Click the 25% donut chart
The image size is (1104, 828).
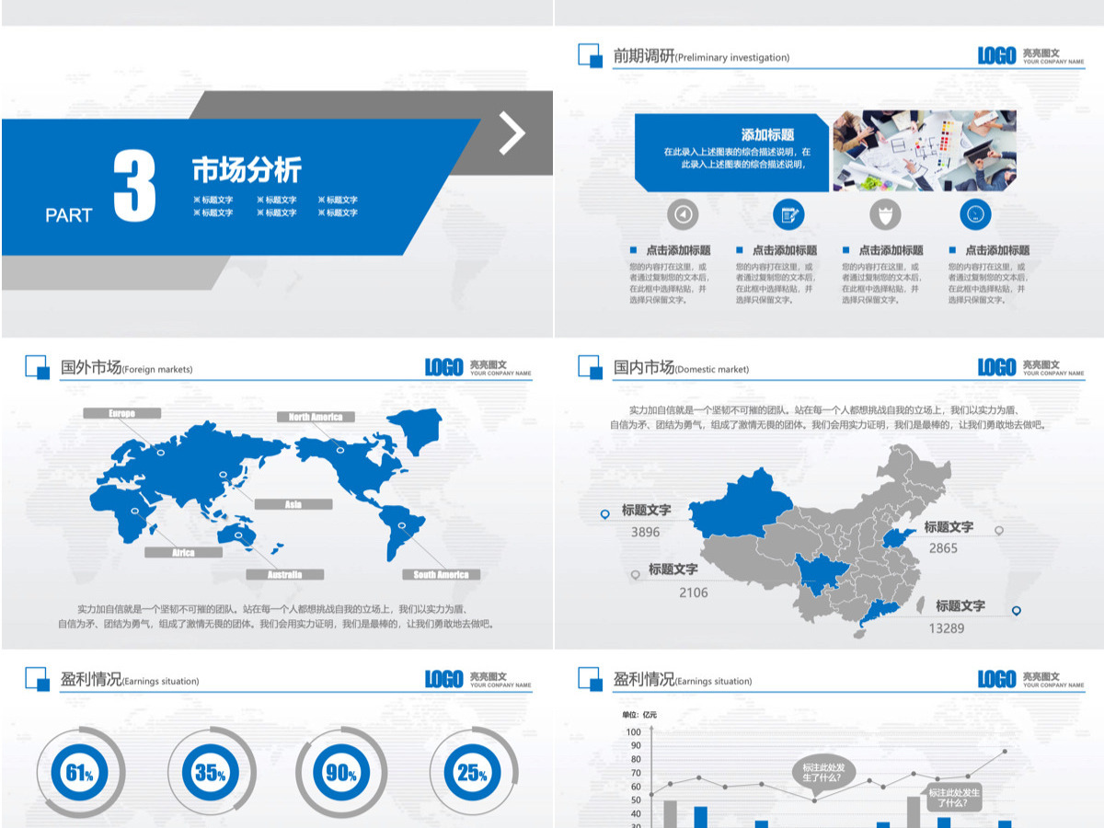click(x=473, y=773)
